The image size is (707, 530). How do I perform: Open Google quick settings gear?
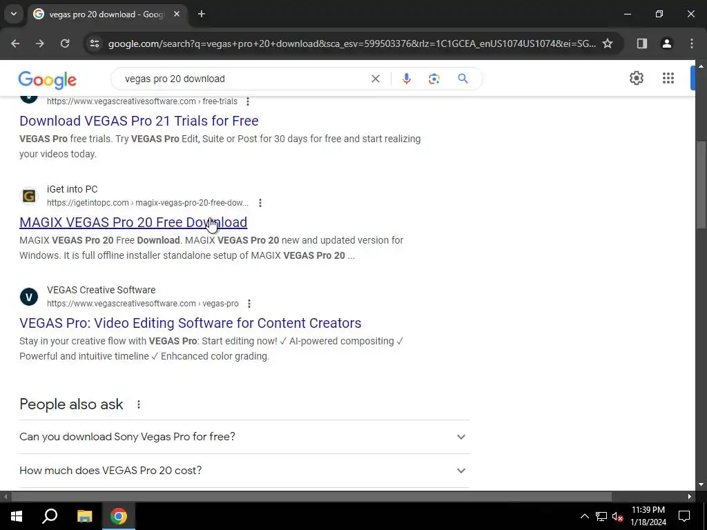click(636, 78)
